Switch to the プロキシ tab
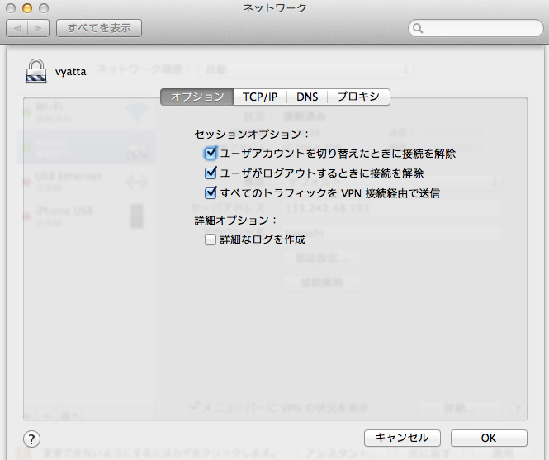 (358, 97)
